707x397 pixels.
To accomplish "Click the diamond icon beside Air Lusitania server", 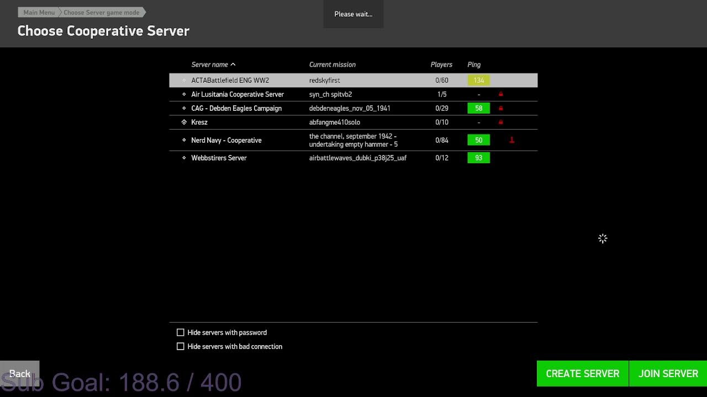I will point(184,94).
